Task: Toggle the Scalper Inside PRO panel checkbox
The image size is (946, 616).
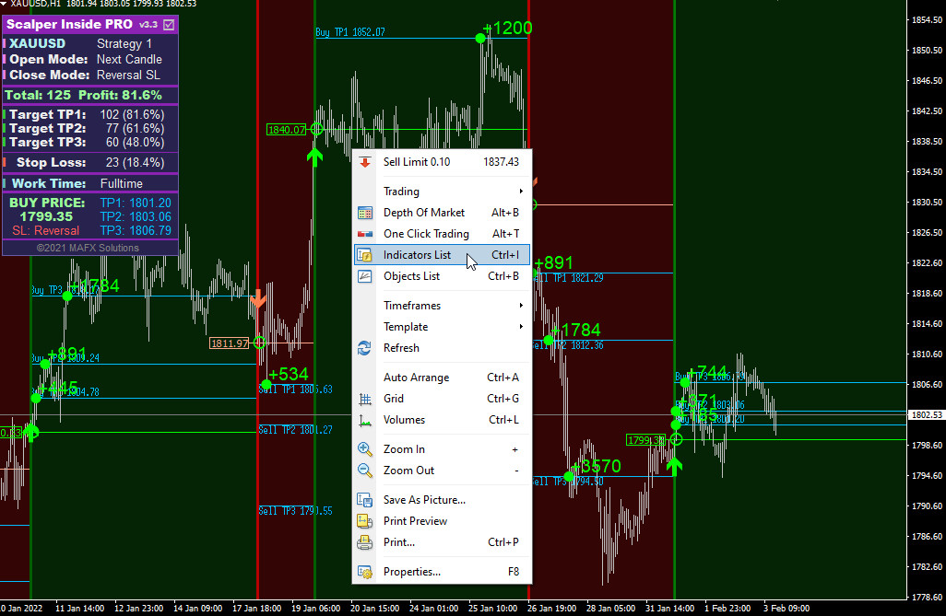Action: tap(169, 25)
